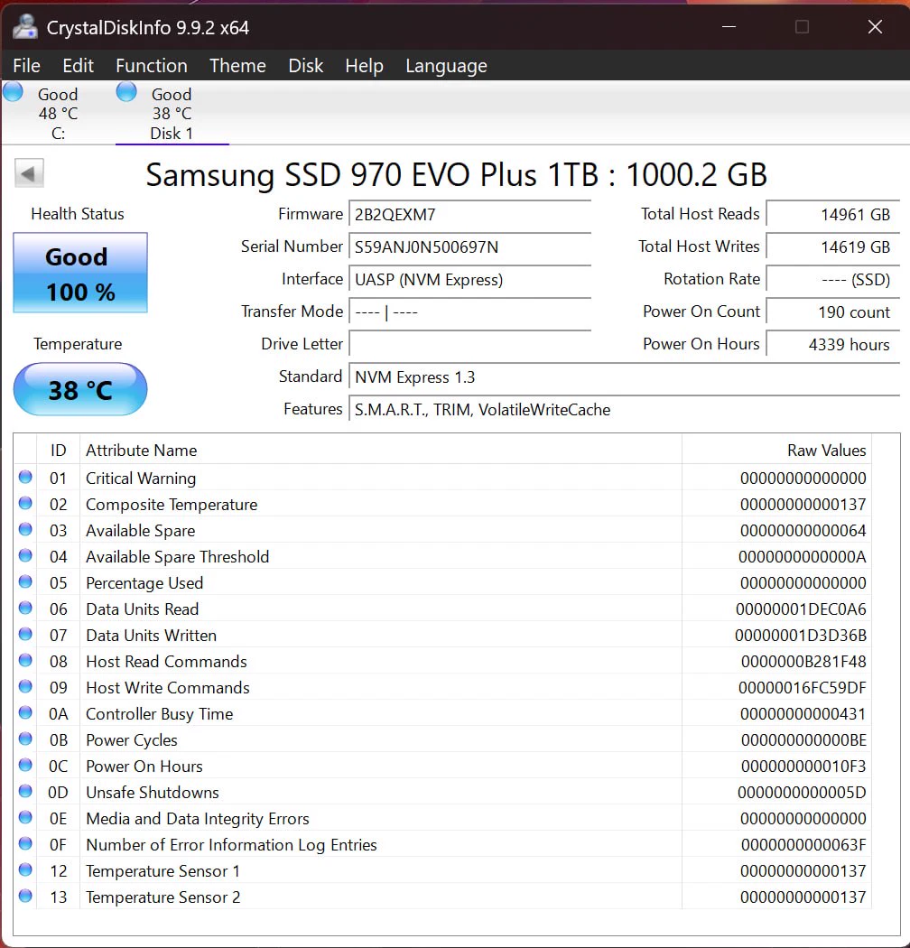Click status orb of Temperature Sensor 2 row
Screen dimensions: 910x948
pos(25,896)
